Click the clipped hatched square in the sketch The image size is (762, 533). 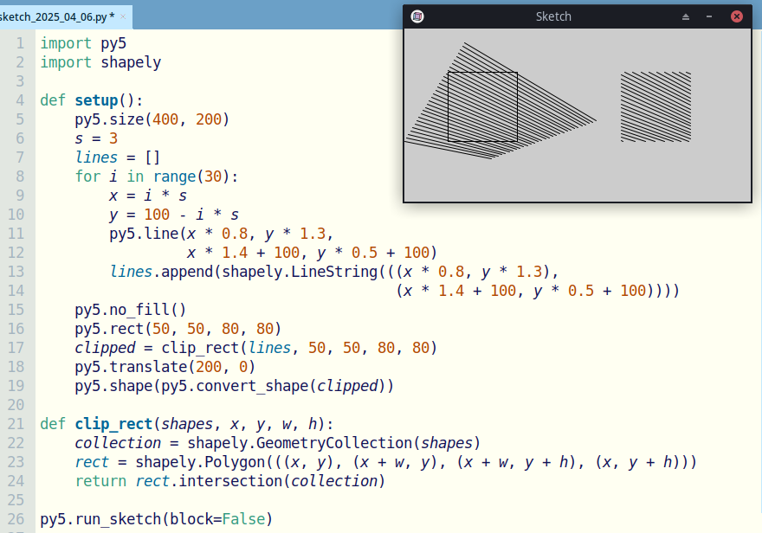point(655,107)
